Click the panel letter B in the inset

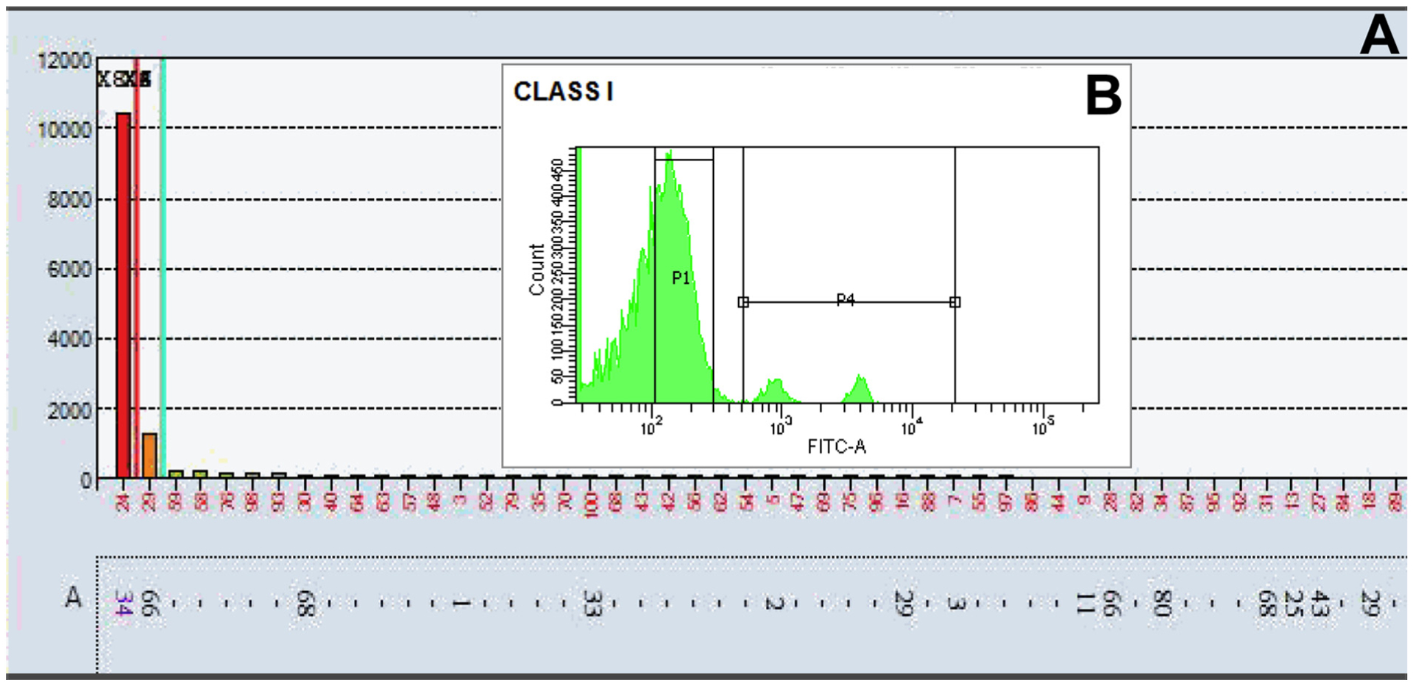tap(1103, 96)
